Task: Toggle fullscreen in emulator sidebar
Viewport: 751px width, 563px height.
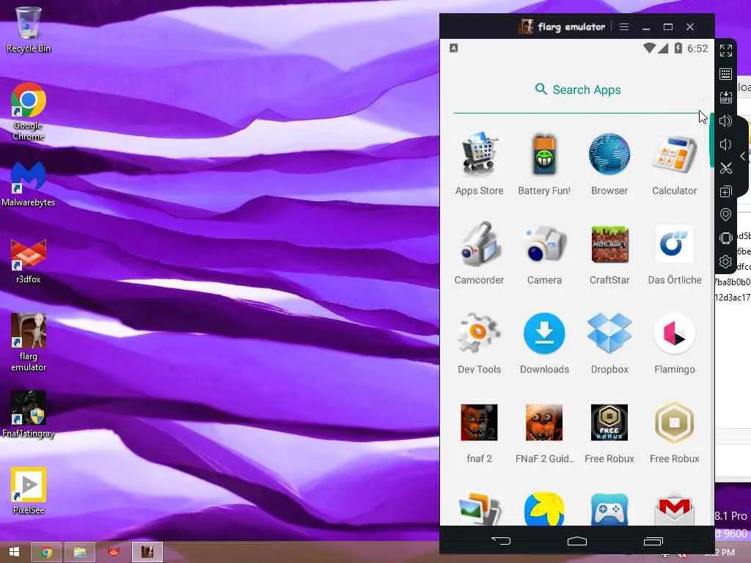Action: tap(725, 51)
